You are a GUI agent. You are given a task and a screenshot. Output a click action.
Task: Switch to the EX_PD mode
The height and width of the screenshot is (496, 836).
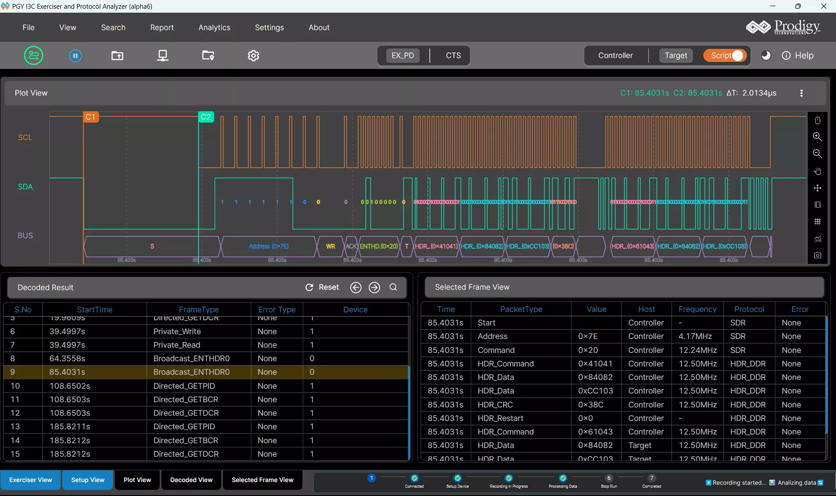[402, 55]
